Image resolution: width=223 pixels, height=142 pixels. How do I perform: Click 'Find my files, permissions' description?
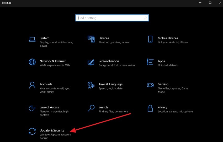pos(114,112)
